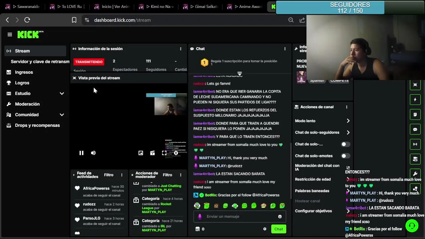Click the AfricaPowerss follower entry

click(x=99, y=192)
